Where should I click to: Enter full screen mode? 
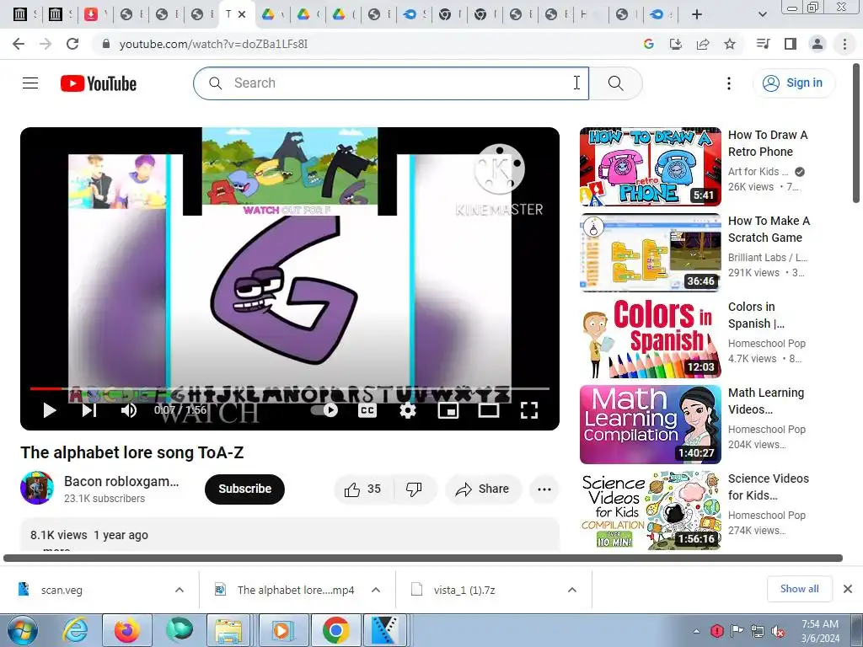(x=529, y=410)
